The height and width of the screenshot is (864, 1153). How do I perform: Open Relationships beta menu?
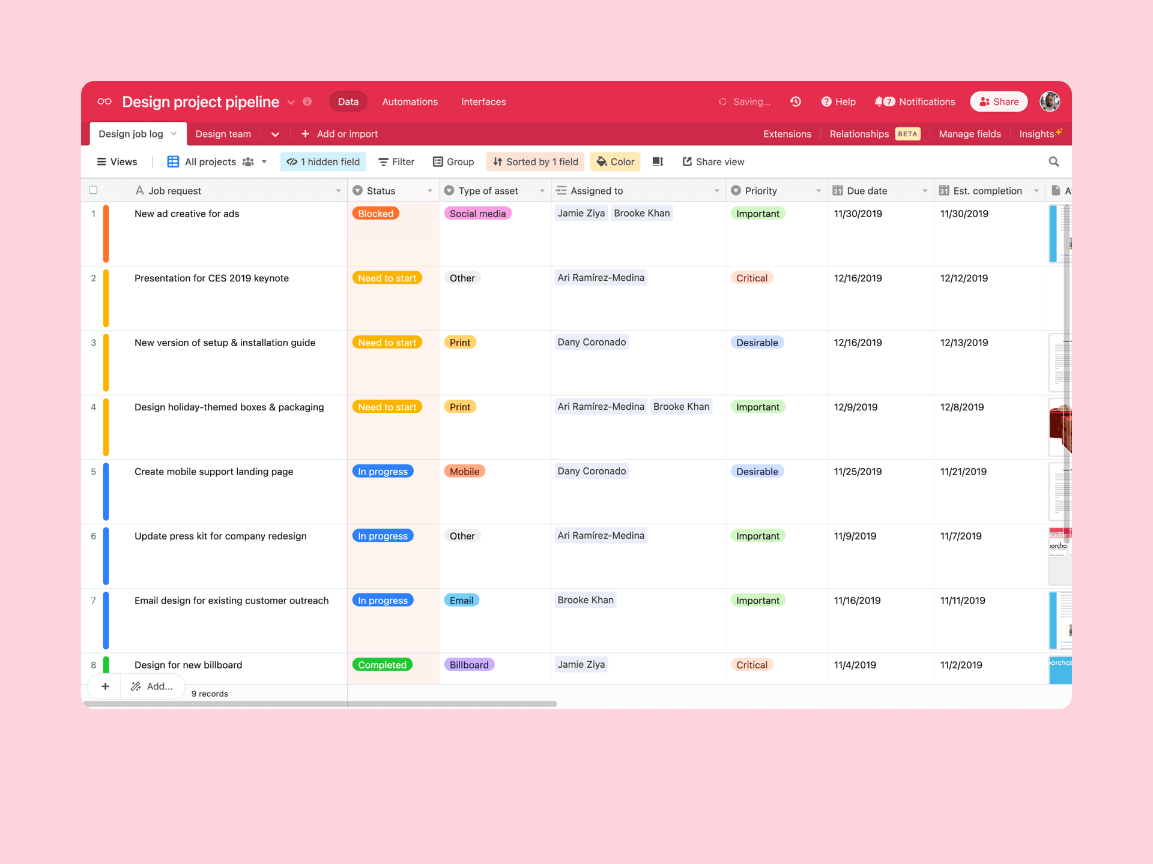pos(874,134)
